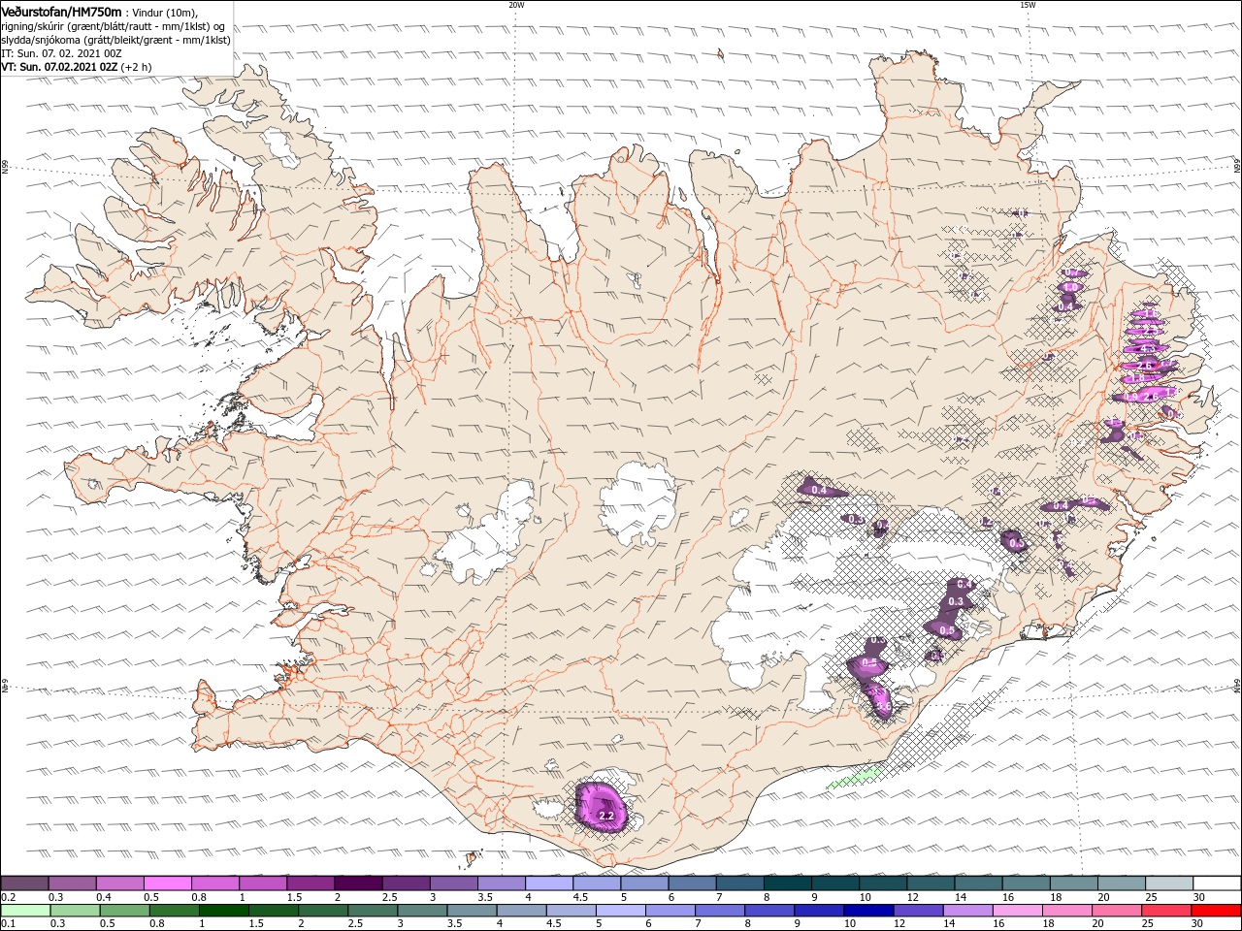Select the dusky purple 0.2 swatch in the upper scale
Screen dimensions: 1242x931
[24, 883]
